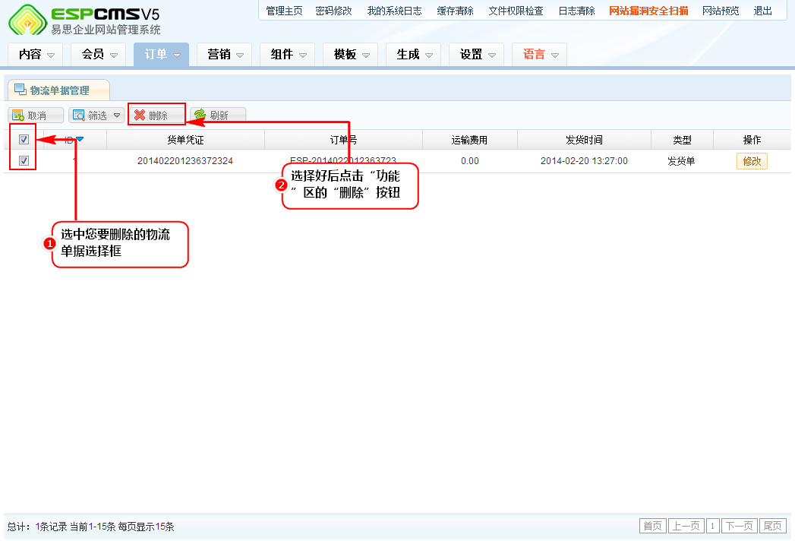Image resolution: width=795 pixels, height=541 pixels.
Task: Click the 退出 logout link
Action: click(x=762, y=11)
